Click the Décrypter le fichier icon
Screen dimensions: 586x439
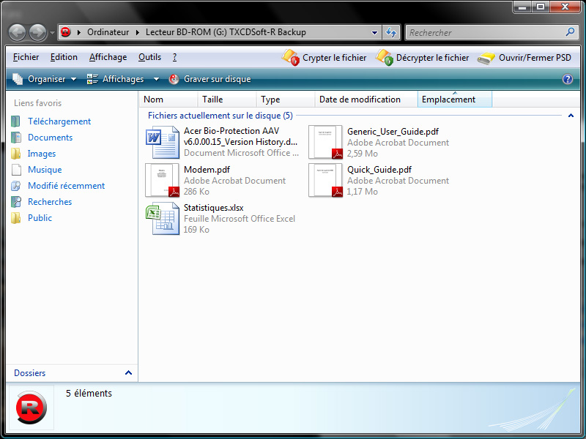tap(384, 58)
